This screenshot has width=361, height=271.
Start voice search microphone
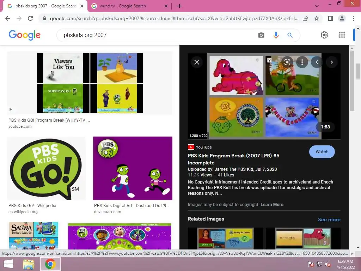point(276,35)
